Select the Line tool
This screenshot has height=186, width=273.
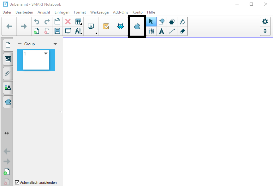point(172,31)
